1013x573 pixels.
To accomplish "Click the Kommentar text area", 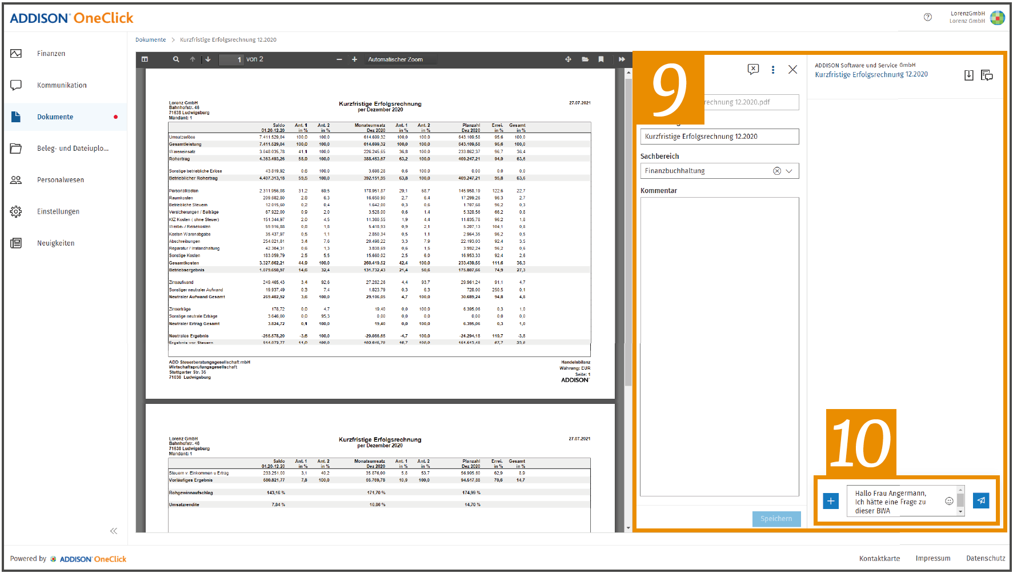I will click(x=719, y=347).
